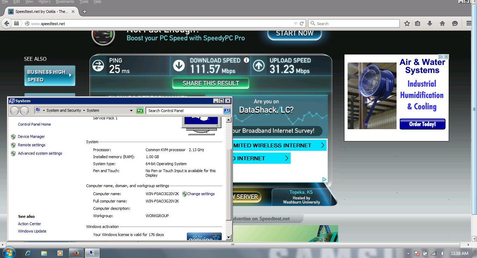Open Control Panel Home
The height and width of the screenshot is (258, 477).
34,124
